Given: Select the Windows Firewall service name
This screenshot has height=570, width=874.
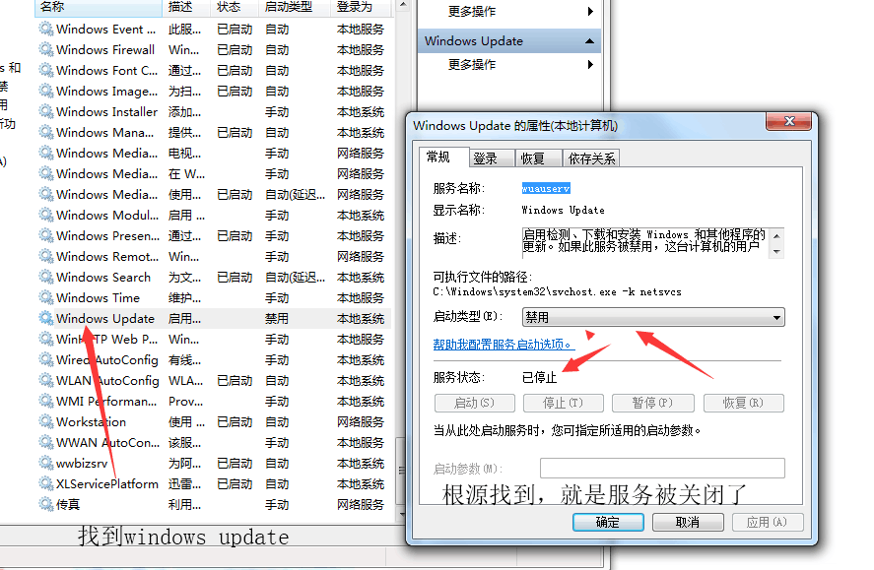Looking at the screenshot, I should [105, 49].
